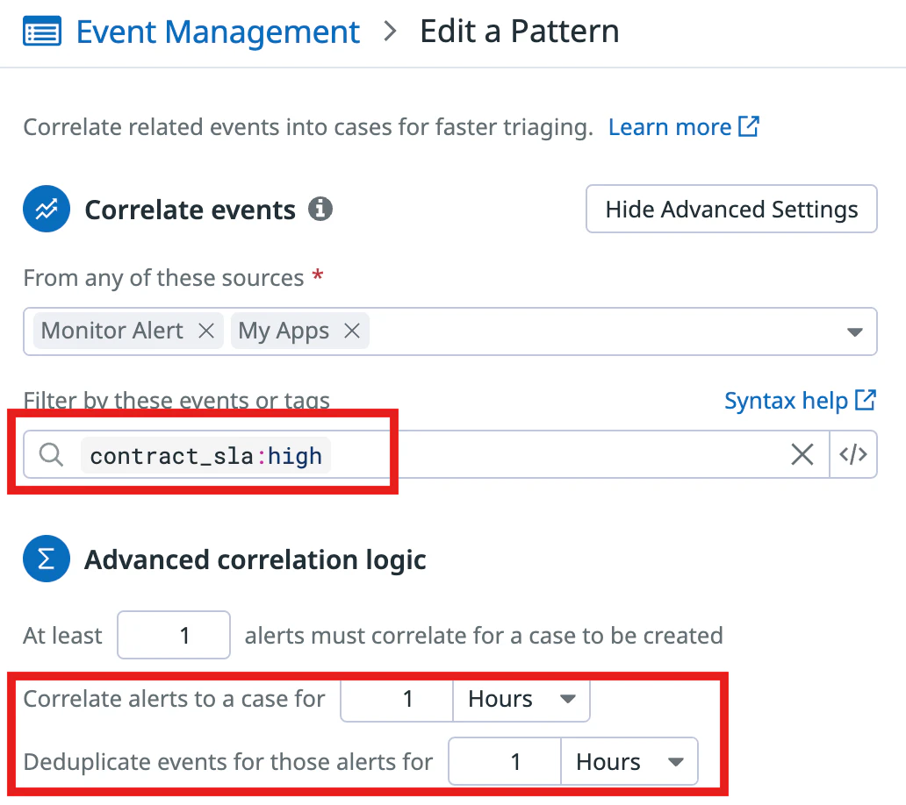Click the contract_sla:high filter query field
The height and width of the screenshot is (805, 906).
pyautogui.click(x=427, y=455)
